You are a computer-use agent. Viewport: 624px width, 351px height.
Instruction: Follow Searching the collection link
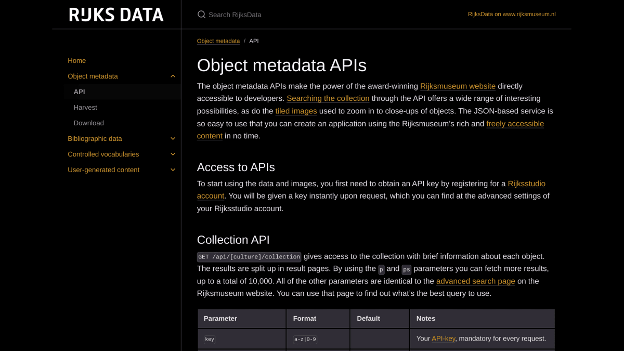point(328,98)
